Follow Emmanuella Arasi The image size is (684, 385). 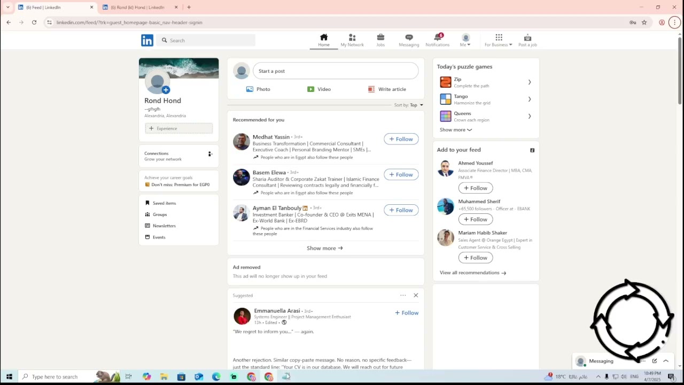[407, 313]
